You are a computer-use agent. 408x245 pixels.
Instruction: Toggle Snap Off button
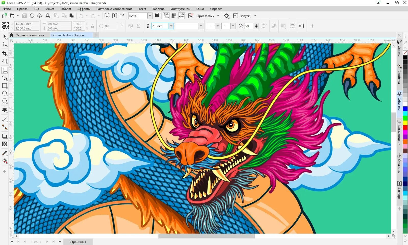(190, 16)
